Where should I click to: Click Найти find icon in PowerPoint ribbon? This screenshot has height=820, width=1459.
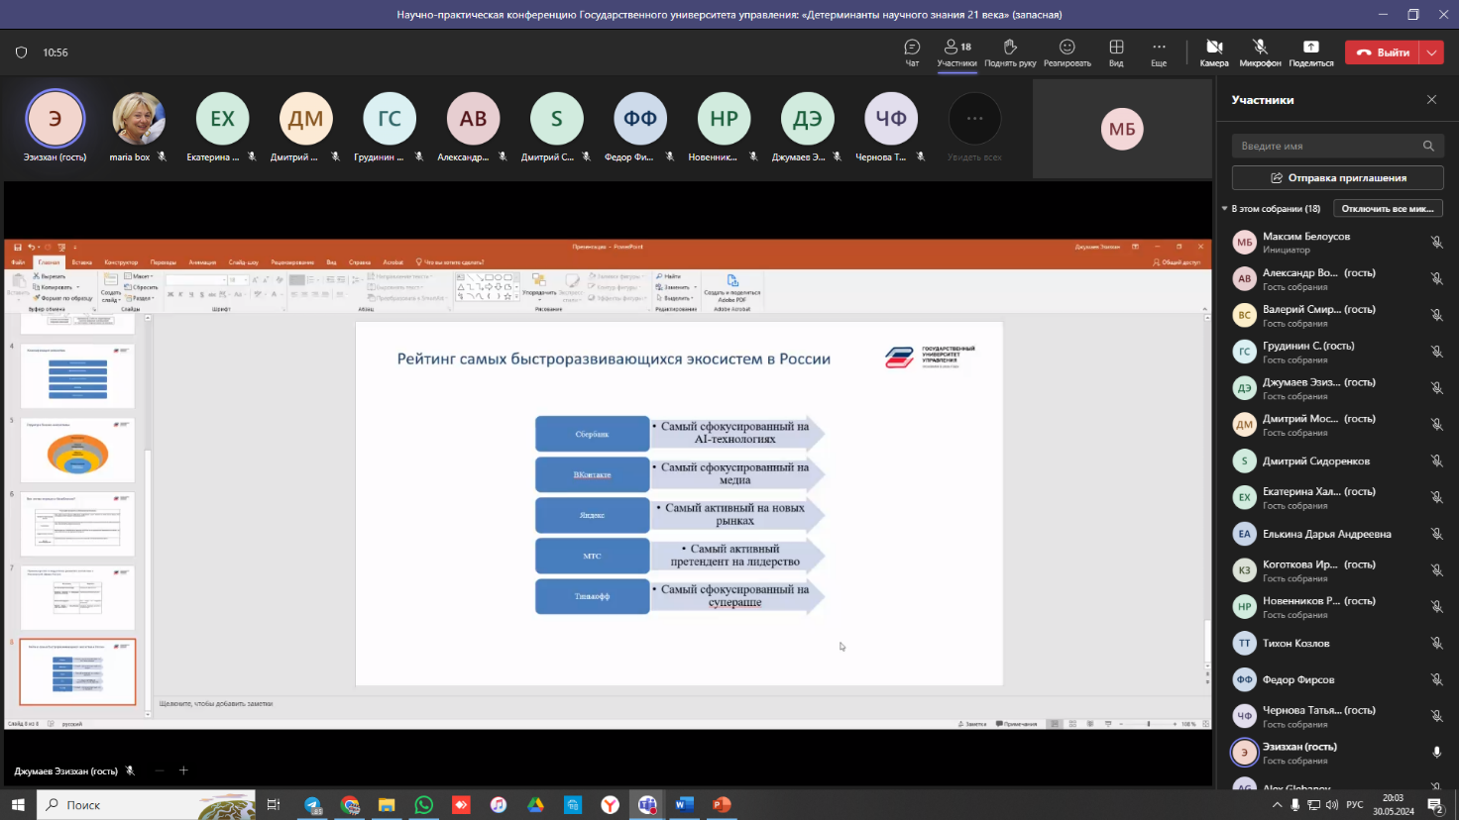click(x=669, y=277)
